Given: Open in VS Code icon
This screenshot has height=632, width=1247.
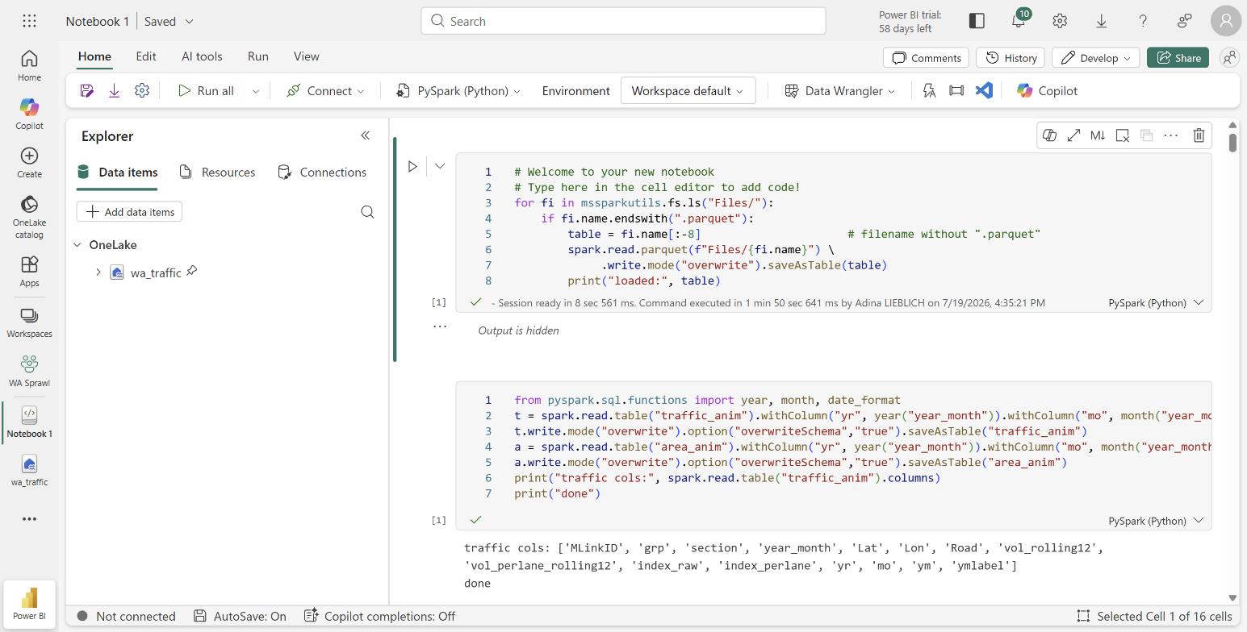Looking at the screenshot, I should coord(984,90).
